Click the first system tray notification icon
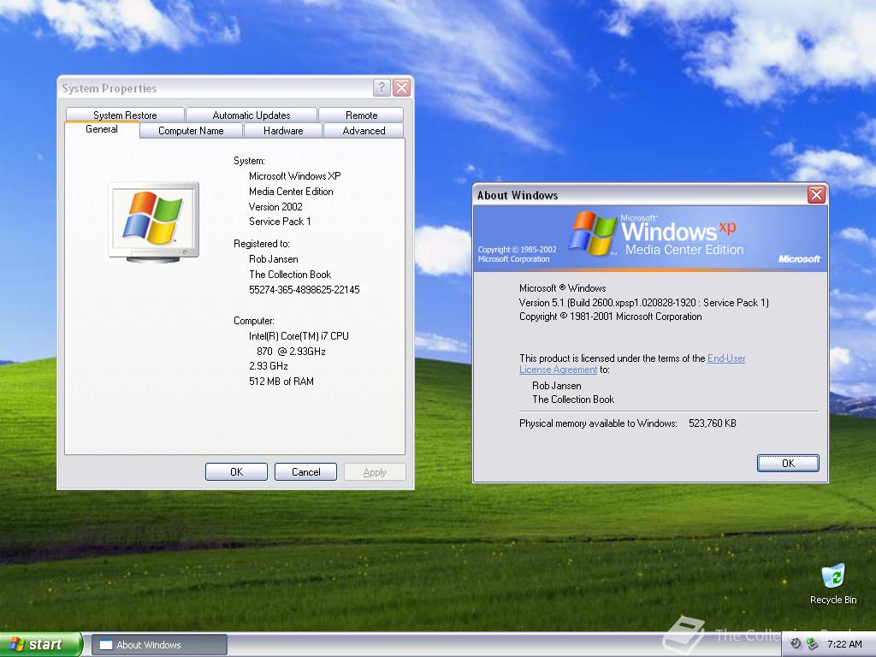The image size is (876, 657). click(796, 642)
